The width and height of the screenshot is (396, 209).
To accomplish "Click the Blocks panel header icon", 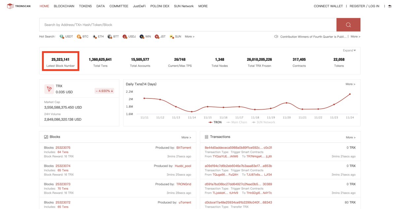I will pos(46,137).
